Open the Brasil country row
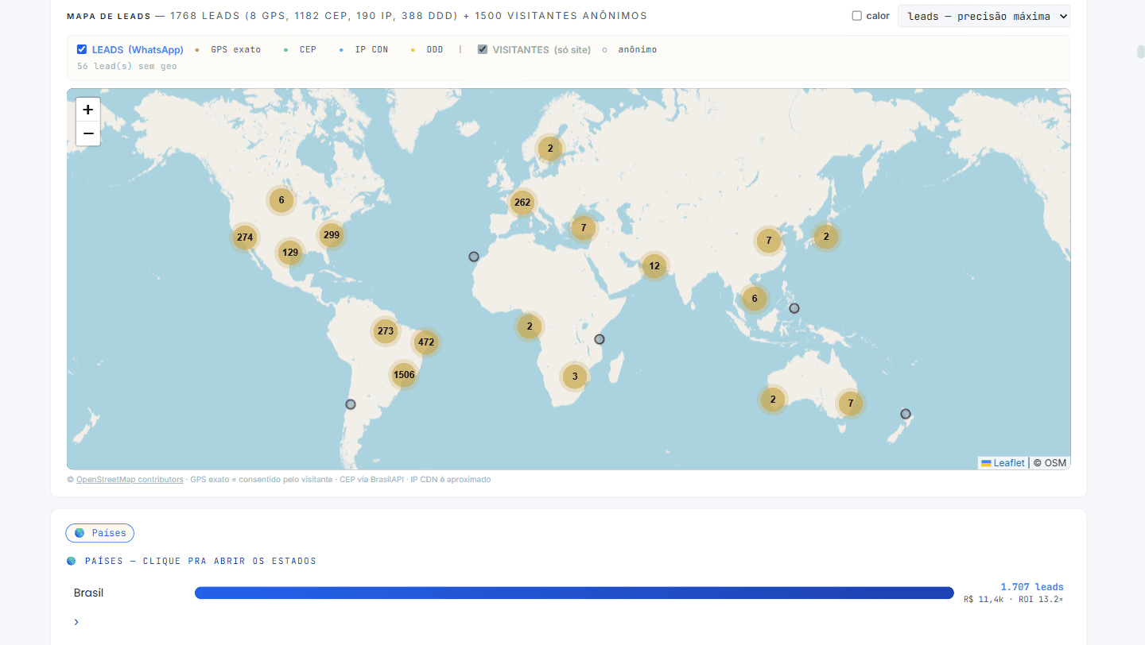1145x645 pixels. click(x=569, y=593)
